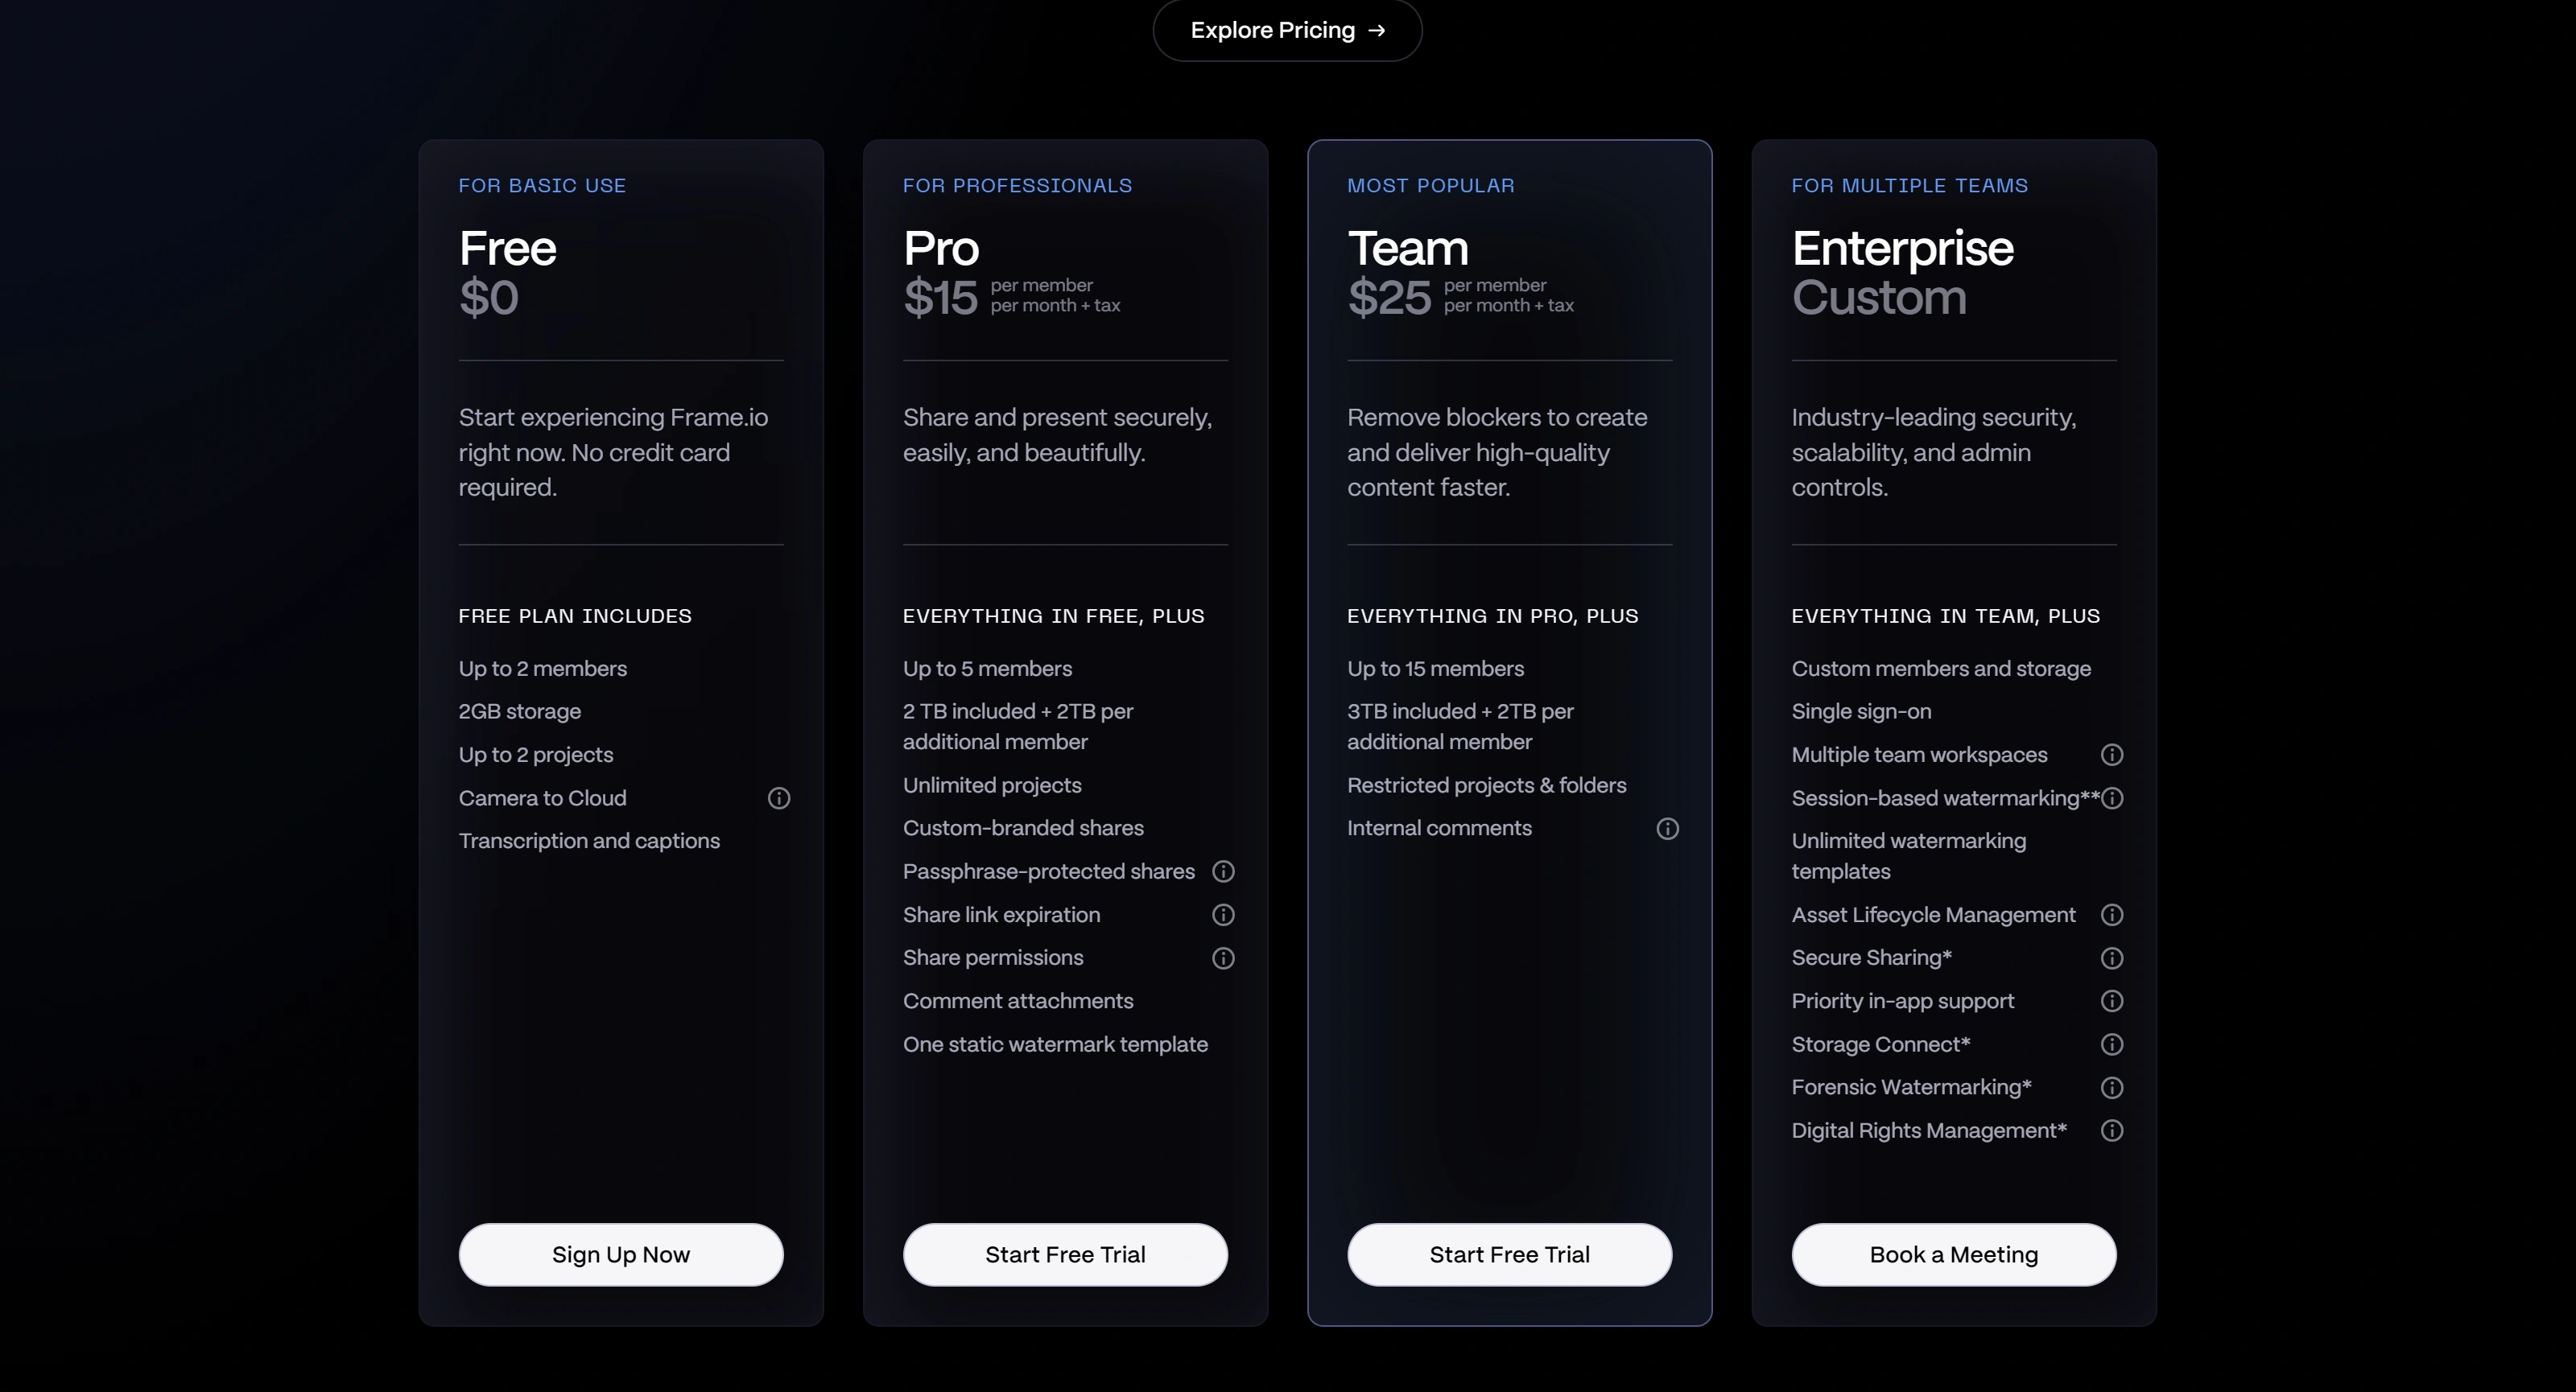Click 'EVERYTHING IN PRO, PLUS' heading

pyautogui.click(x=1492, y=616)
